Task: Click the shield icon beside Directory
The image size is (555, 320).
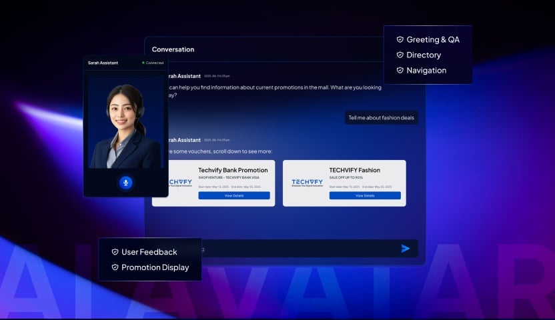Action: click(x=400, y=55)
